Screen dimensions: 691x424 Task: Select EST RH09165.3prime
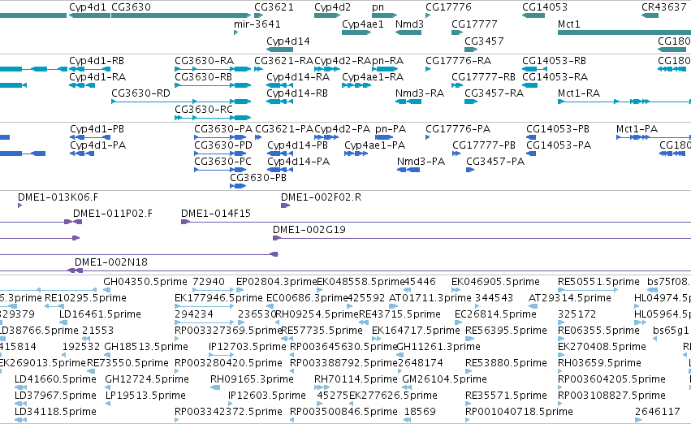coord(252,379)
